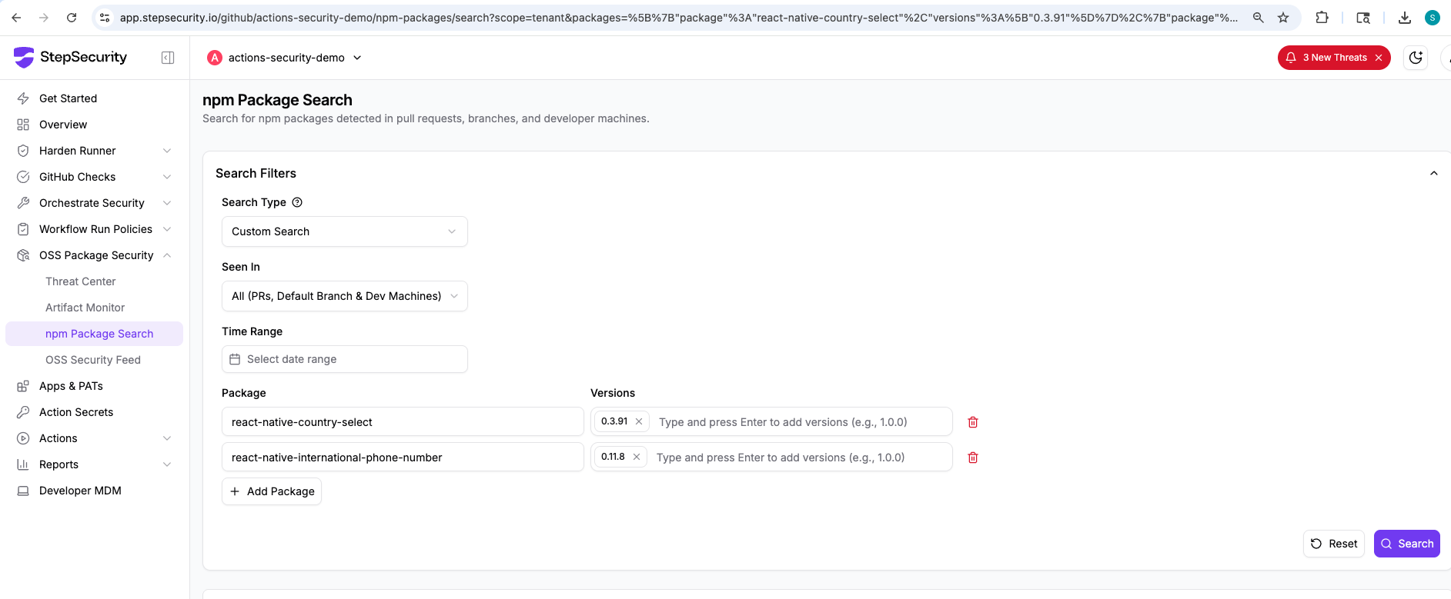Screen dimensions: 1451x599
Task: Click the browser forward arrow
Action: 44,17
